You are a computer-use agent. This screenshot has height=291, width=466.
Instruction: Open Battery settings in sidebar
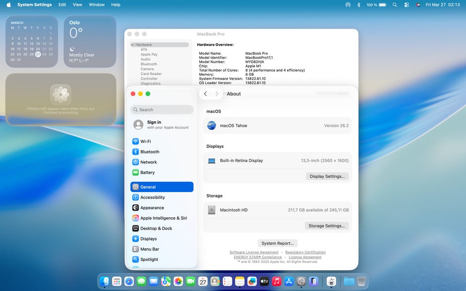point(147,173)
